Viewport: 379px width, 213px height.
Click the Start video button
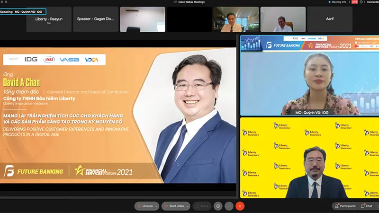pos(174,206)
